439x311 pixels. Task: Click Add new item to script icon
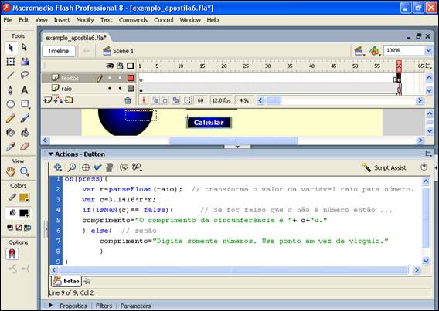(x=58, y=167)
